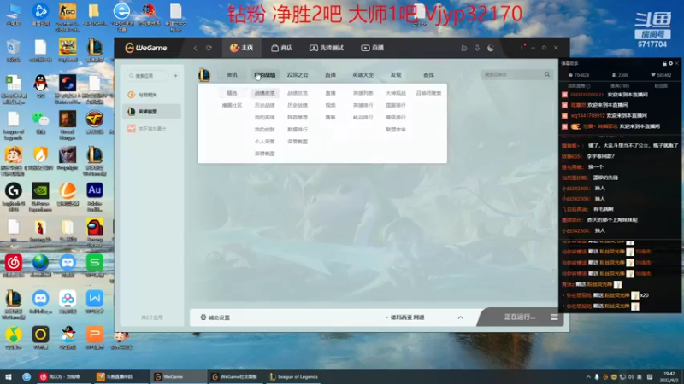This screenshot has width=684, height=384.
Task: Open the 我的战绩 tab
Action: [265, 75]
